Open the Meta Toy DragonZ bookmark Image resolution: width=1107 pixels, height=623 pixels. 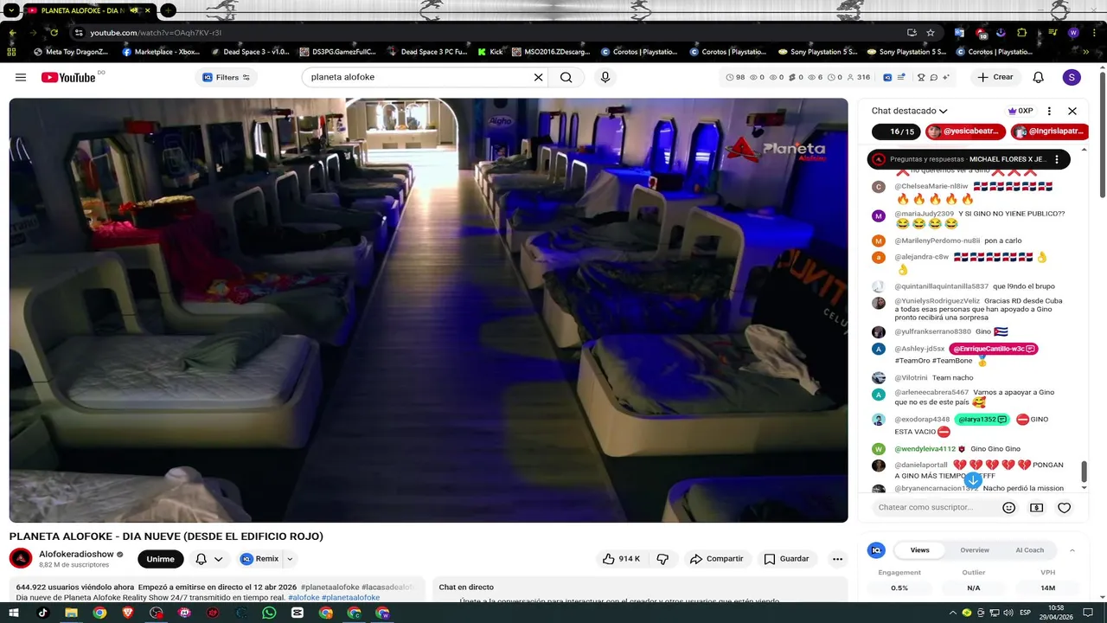71,52
